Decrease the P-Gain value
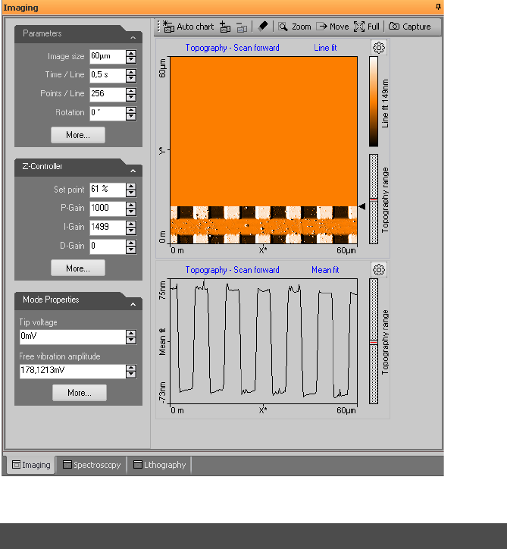Screen dimensions: 507x549 point(131,212)
